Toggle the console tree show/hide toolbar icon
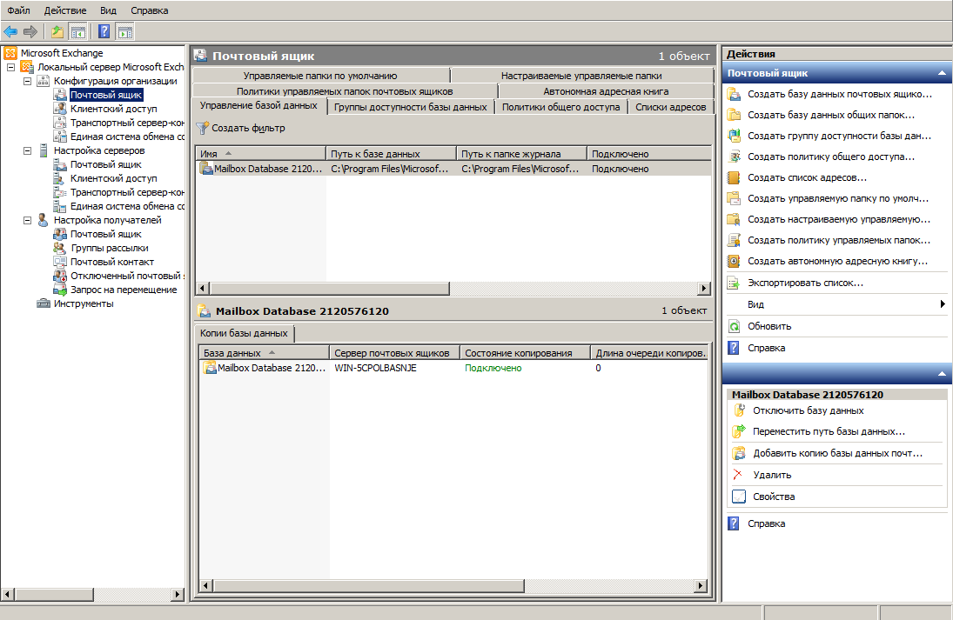This screenshot has height=620, width=953. 77,31
